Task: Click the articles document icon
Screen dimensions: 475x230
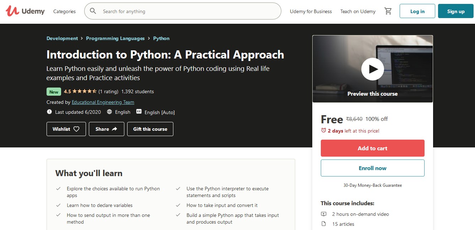Action: point(324,224)
